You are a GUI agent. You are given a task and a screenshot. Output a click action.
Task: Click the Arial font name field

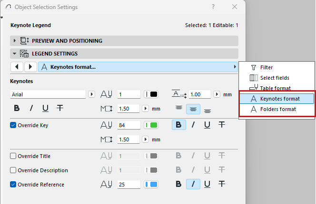pos(49,94)
